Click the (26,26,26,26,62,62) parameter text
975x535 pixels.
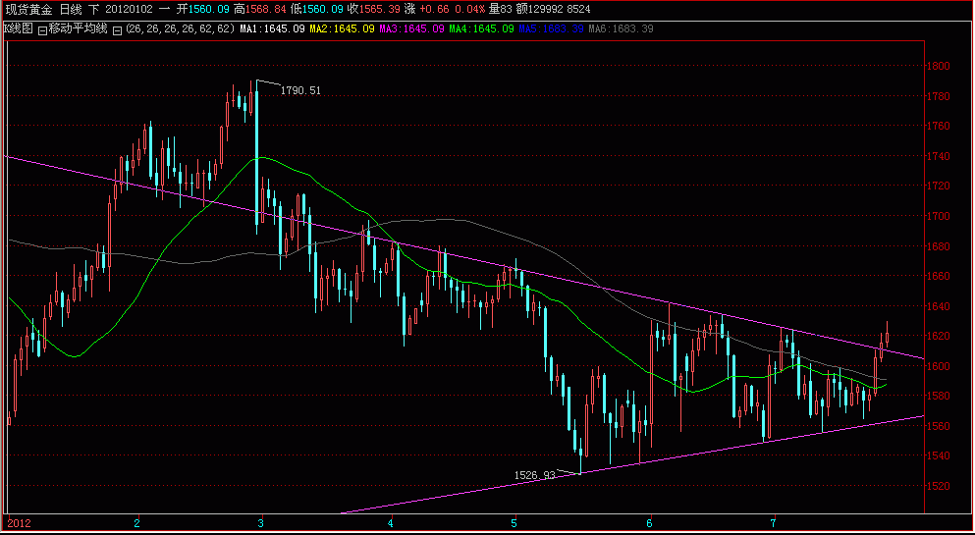click(181, 29)
